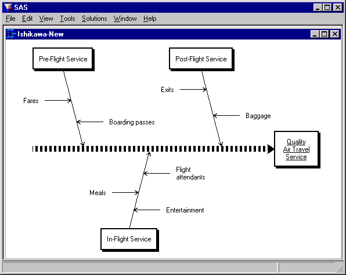Click the Exits stem label
The height and width of the screenshot is (275, 346).
(167, 90)
